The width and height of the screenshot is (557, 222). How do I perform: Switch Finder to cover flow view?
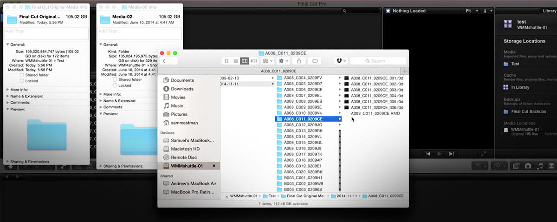click(254, 61)
